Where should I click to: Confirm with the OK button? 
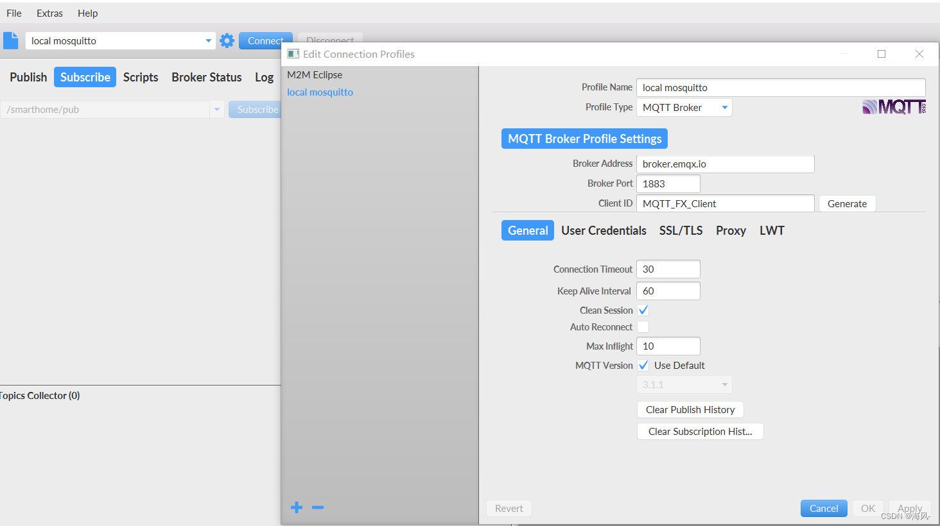pos(867,508)
